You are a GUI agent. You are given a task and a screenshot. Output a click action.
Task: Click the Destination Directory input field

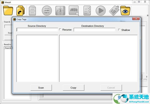(94, 30)
